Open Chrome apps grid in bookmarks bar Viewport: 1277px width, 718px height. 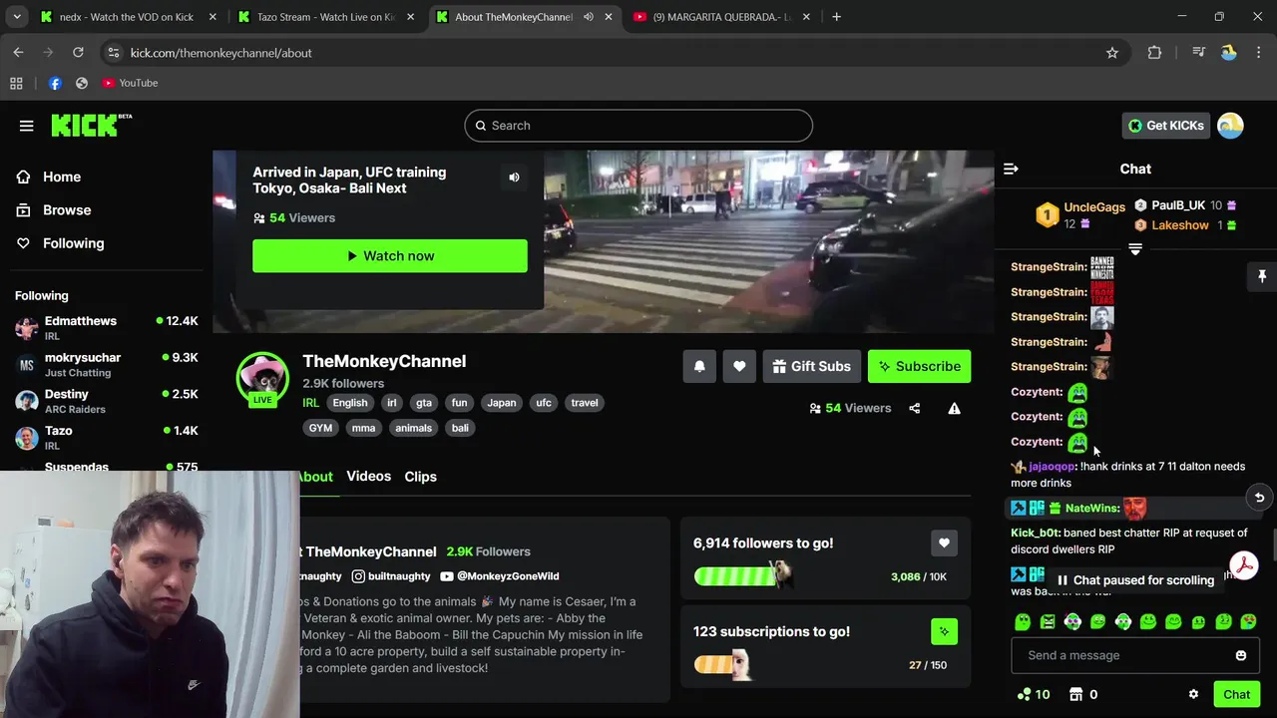coord(16,83)
